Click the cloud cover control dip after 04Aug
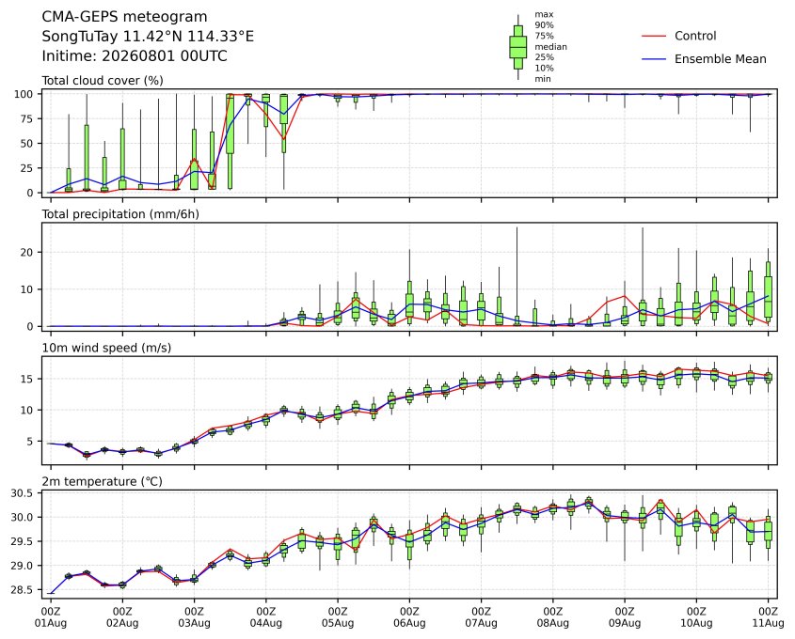 (284, 138)
